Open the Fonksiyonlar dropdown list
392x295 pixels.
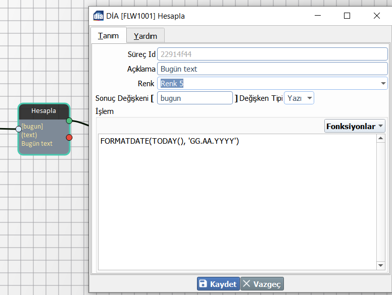[x=354, y=126]
